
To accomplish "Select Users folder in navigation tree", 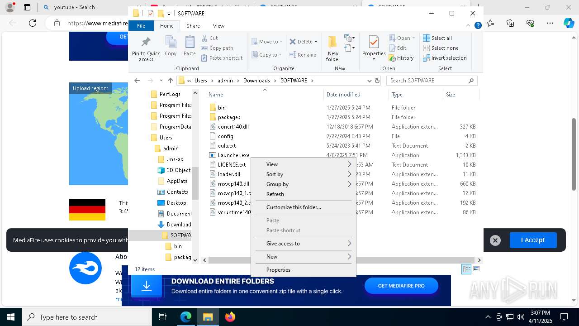I will (x=166, y=138).
